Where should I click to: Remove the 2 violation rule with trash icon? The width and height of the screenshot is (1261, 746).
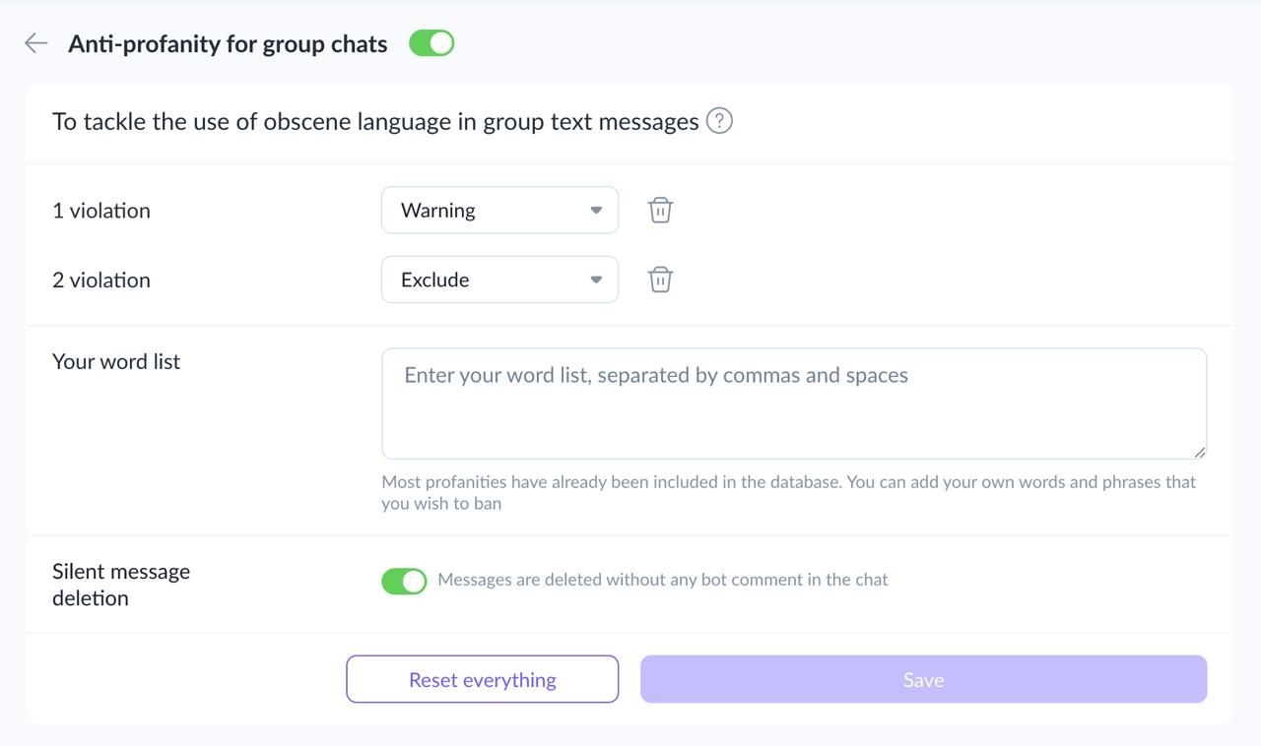(660, 280)
